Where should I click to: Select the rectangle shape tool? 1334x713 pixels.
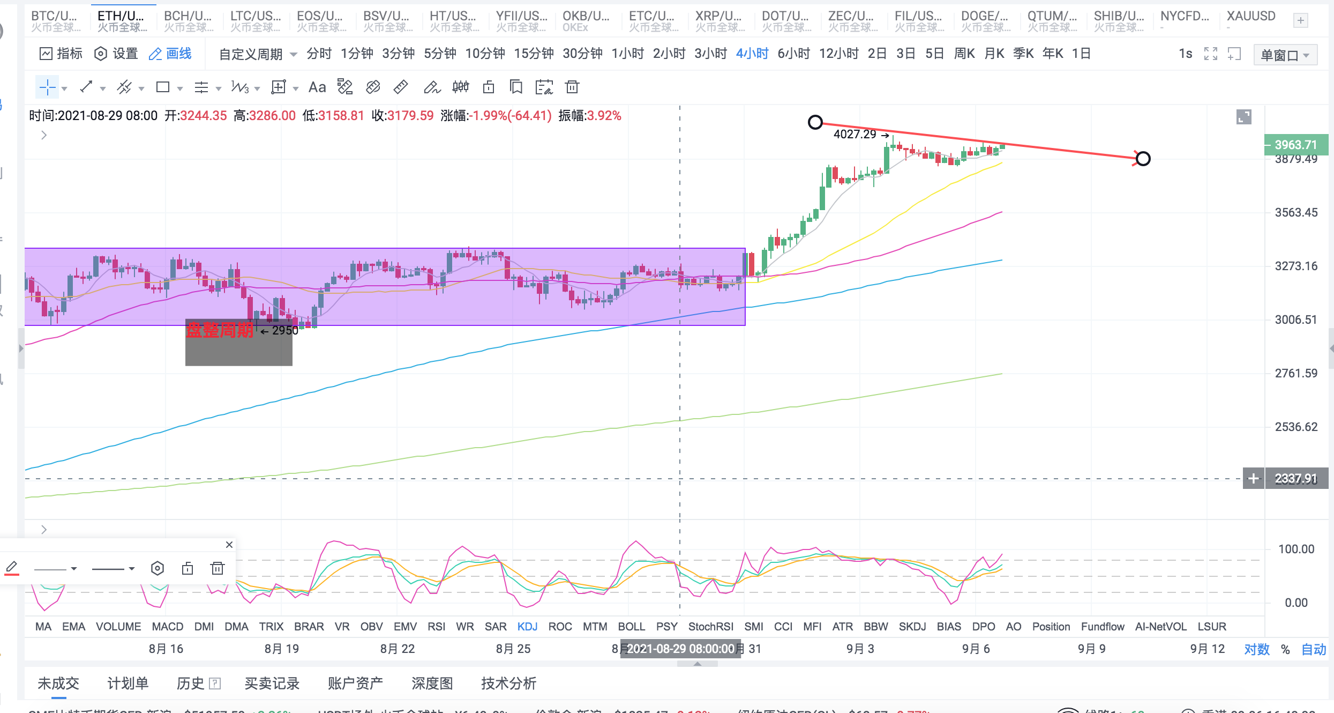[x=163, y=87]
